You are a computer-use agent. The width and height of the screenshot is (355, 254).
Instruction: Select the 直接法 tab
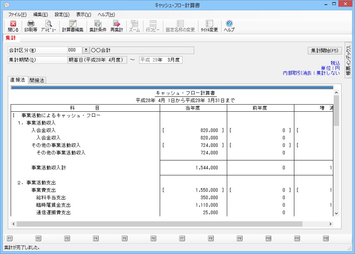point(18,80)
